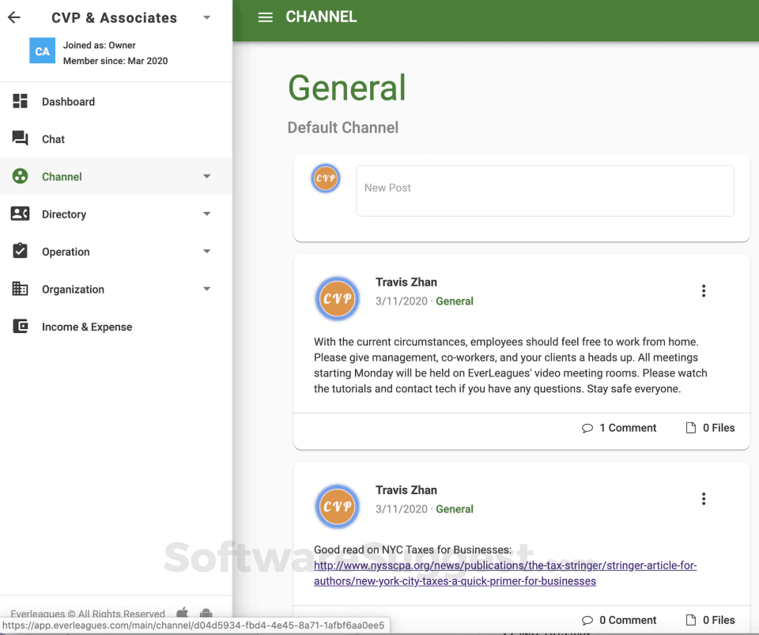
Task: Expand the Directory sidebar section
Action: (x=206, y=214)
